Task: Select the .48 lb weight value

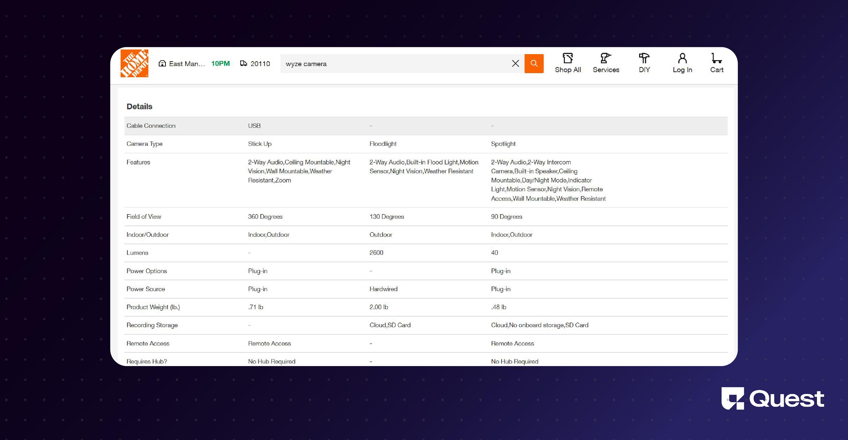Action: coord(498,307)
